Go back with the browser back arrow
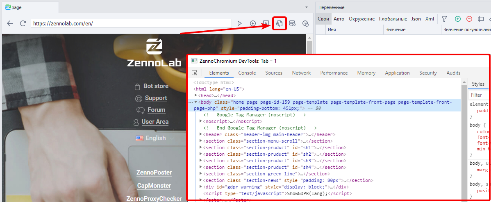This screenshot has width=491, height=202. coord(10,23)
